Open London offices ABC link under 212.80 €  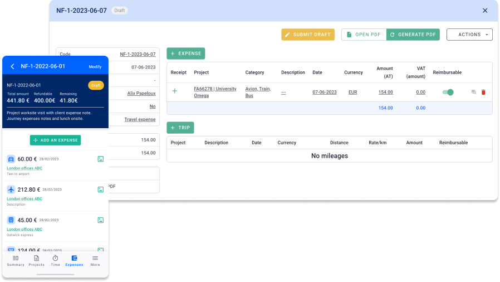coord(24,199)
